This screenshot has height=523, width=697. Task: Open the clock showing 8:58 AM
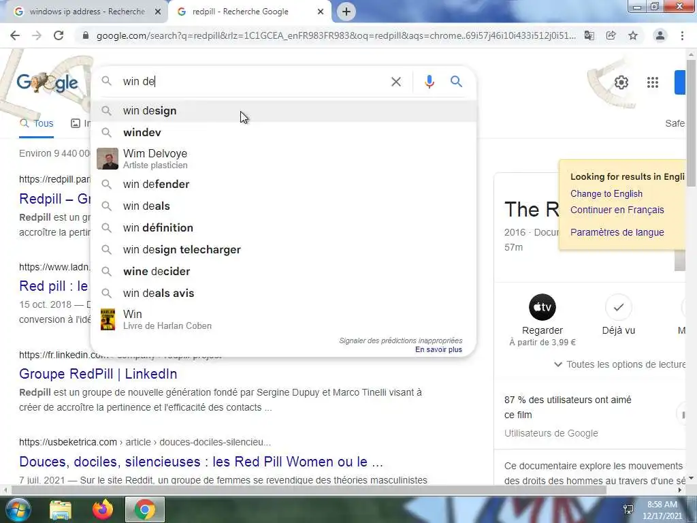pyautogui.click(x=662, y=510)
